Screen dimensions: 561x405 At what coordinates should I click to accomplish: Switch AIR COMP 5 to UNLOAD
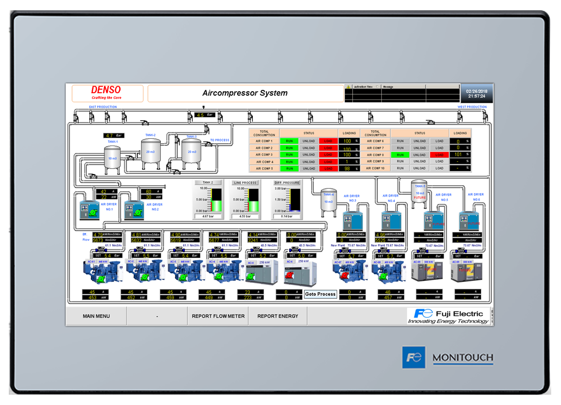[x=309, y=169]
